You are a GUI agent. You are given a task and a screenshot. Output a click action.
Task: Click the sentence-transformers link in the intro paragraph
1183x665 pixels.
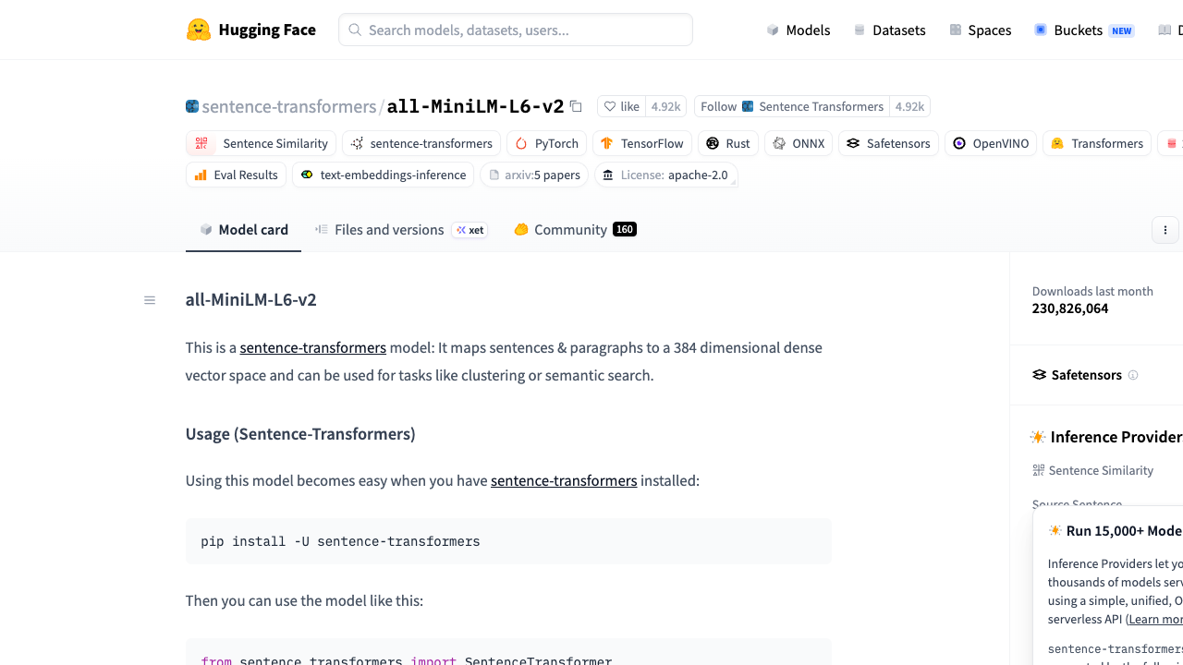point(313,347)
